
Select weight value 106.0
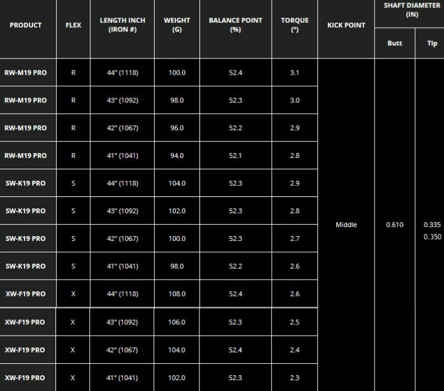coord(177,322)
